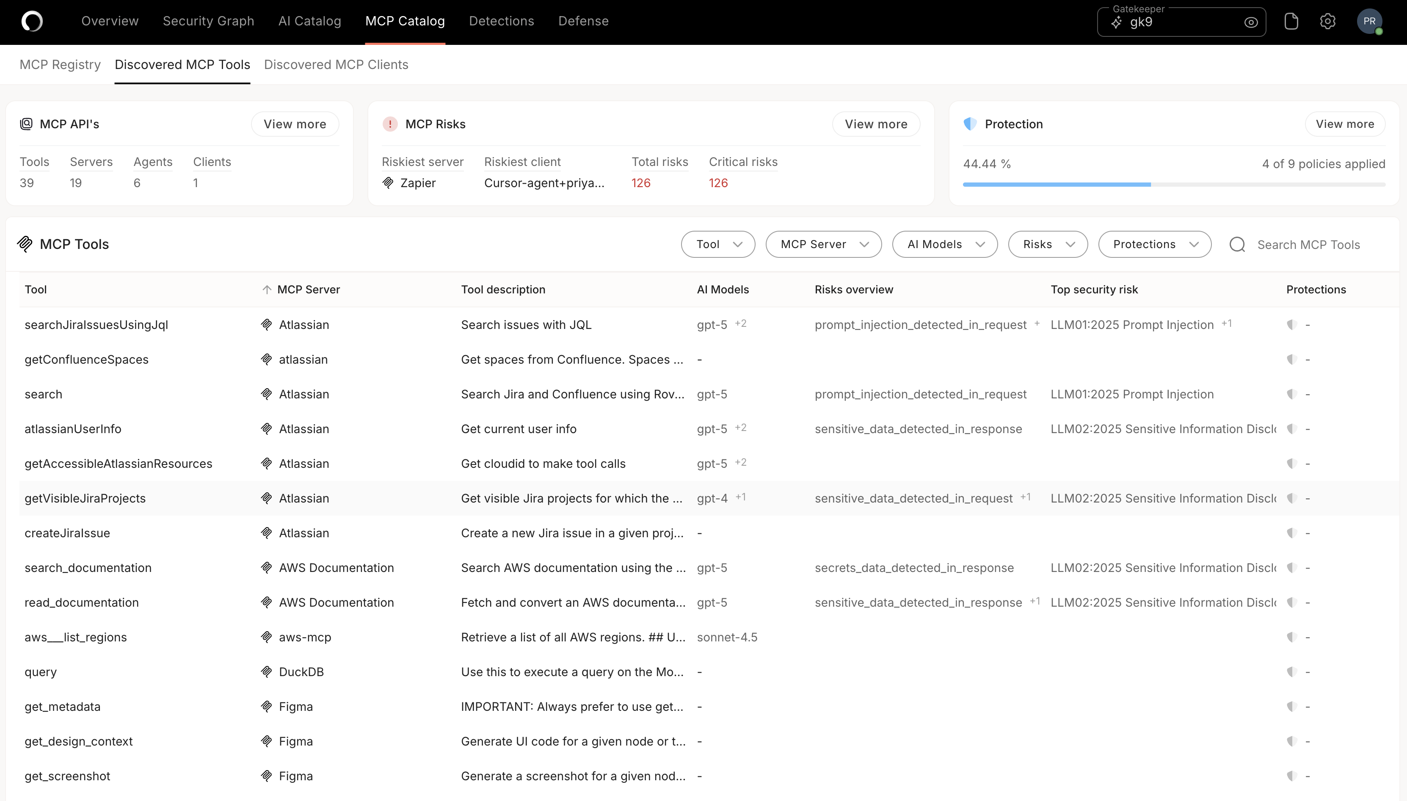This screenshot has height=801, width=1407.
Task: Sort by MCP Server column arrow
Action: click(x=267, y=290)
